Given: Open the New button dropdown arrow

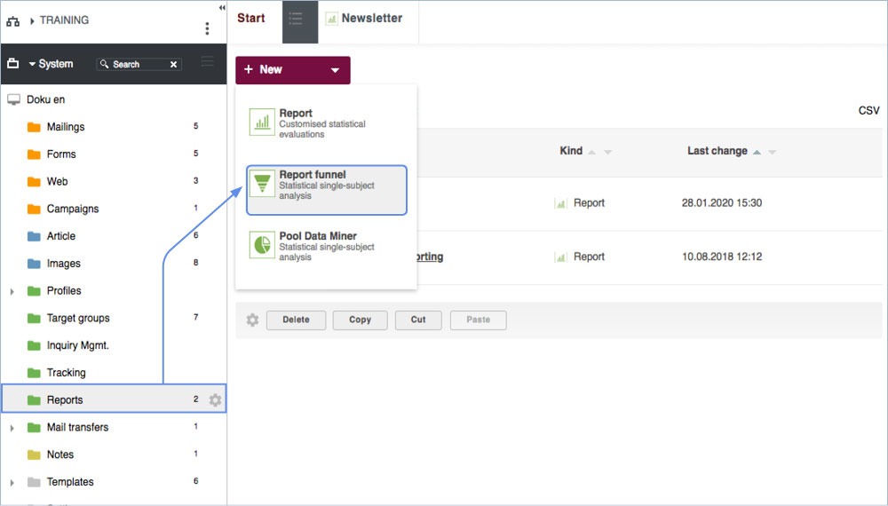Looking at the screenshot, I should coord(334,70).
